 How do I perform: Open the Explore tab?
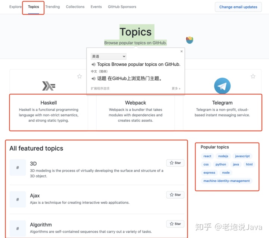click(15, 7)
